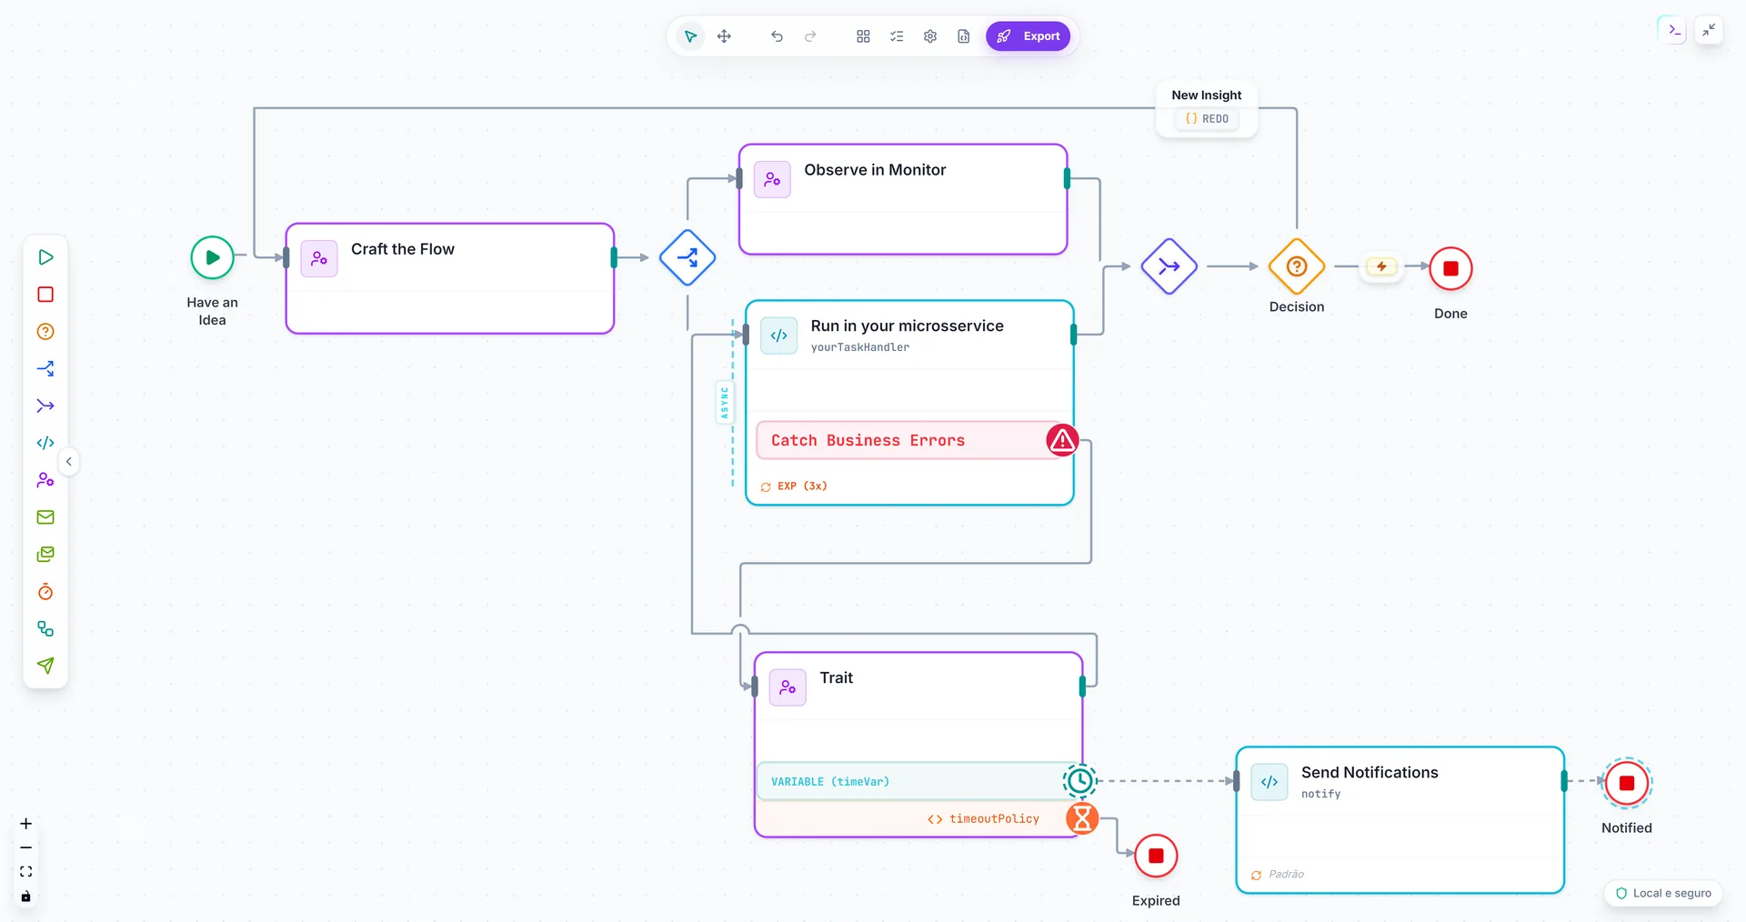Pick the Decision question mark from the palette
1746x922 pixels.
pos(45,332)
